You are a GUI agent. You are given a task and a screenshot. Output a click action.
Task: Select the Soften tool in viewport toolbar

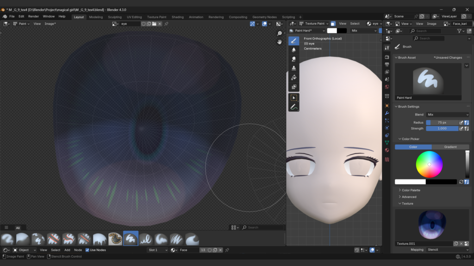pos(293,49)
